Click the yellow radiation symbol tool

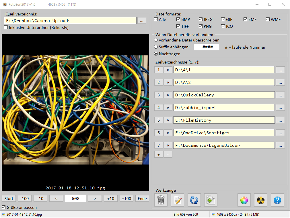click(x=261, y=200)
